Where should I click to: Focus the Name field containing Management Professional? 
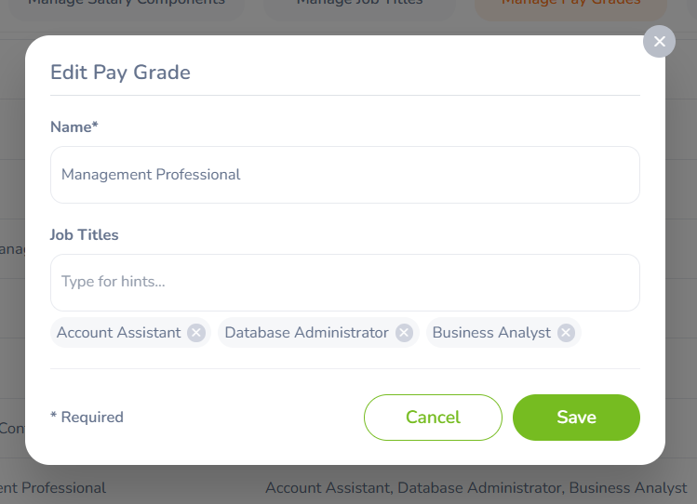[x=345, y=175]
